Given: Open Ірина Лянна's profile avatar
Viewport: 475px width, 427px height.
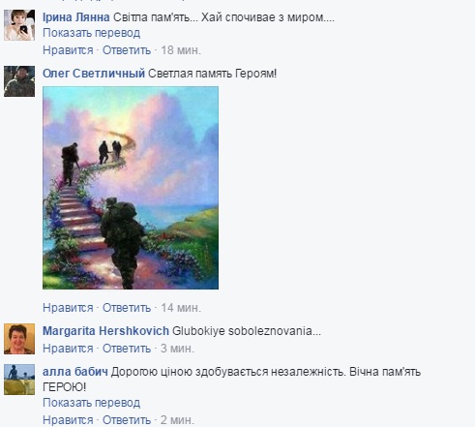Looking at the screenshot, I should 19,25.
